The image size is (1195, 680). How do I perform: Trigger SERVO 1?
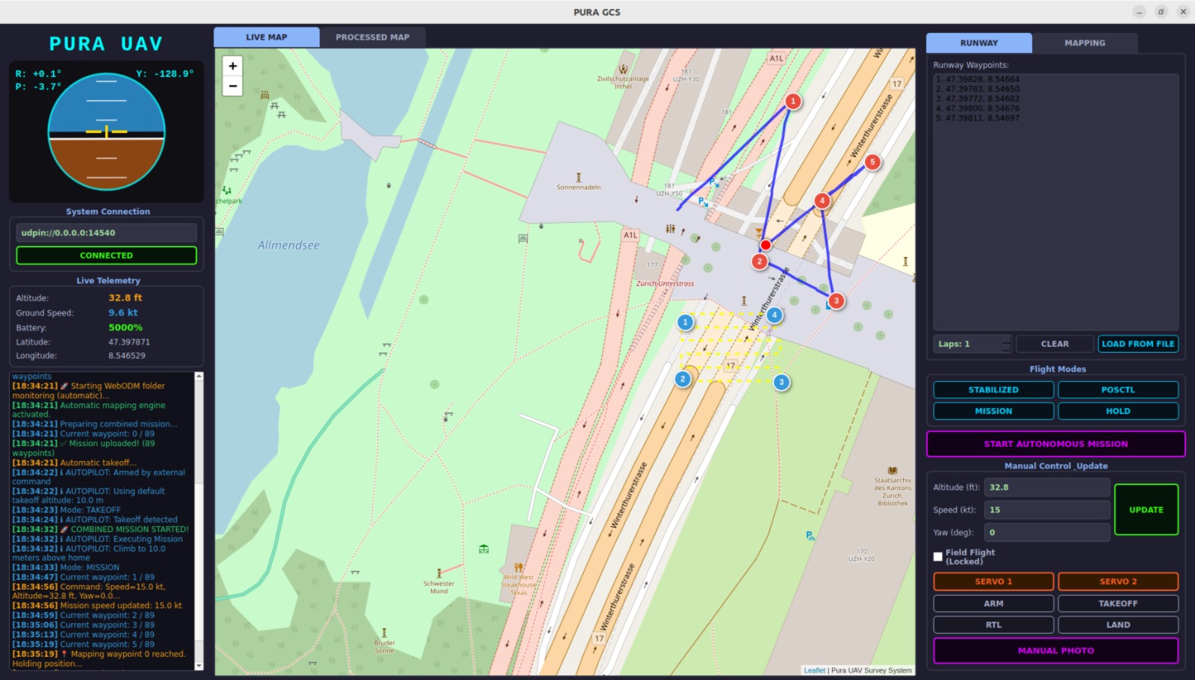point(993,581)
